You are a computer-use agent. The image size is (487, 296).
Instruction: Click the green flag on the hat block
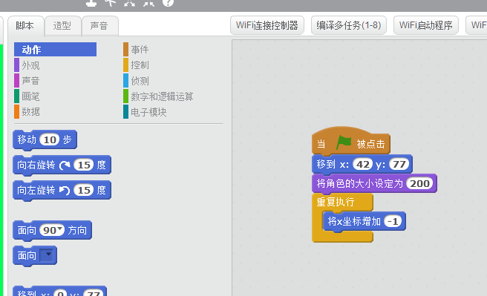tap(344, 142)
